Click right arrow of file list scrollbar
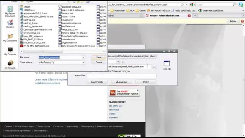The height and width of the screenshot is (138, 245). point(104,51)
